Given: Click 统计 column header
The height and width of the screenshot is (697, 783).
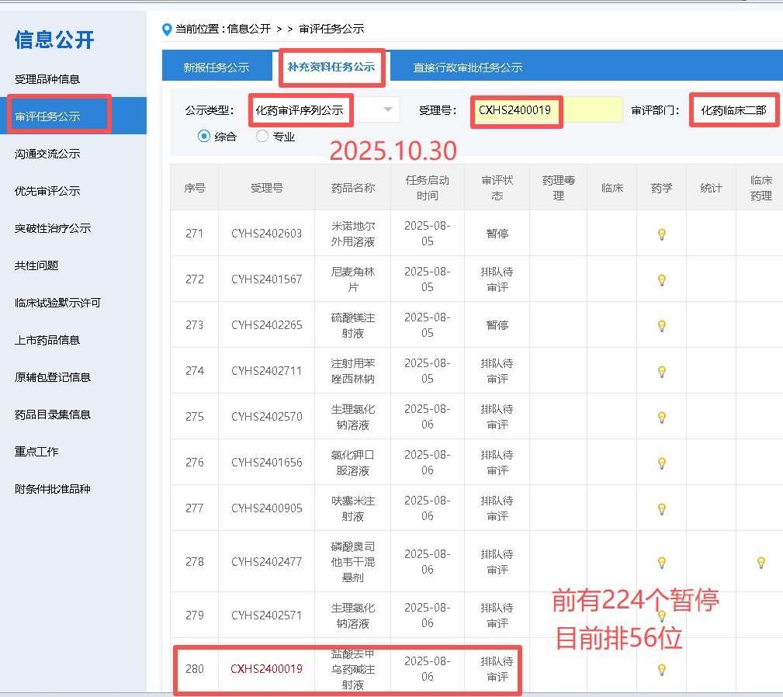Looking at the screenshot, I should click(711, 188).
